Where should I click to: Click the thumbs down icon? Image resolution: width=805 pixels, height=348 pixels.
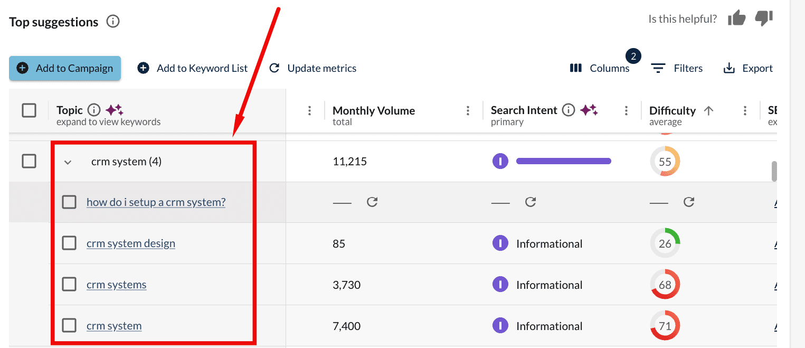tap(764, 18)
